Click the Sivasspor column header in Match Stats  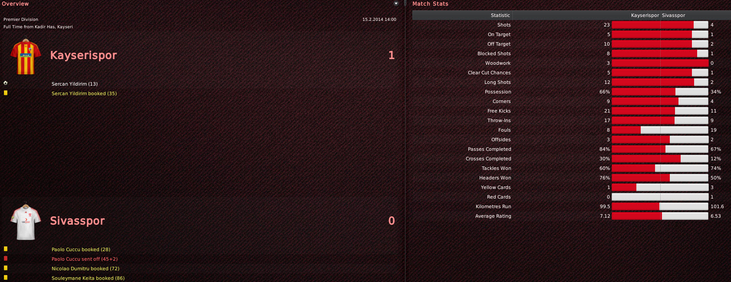(674, 15)
